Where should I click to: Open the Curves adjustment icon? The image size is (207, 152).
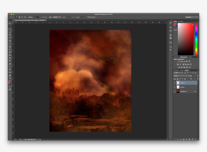coord(184,62)
